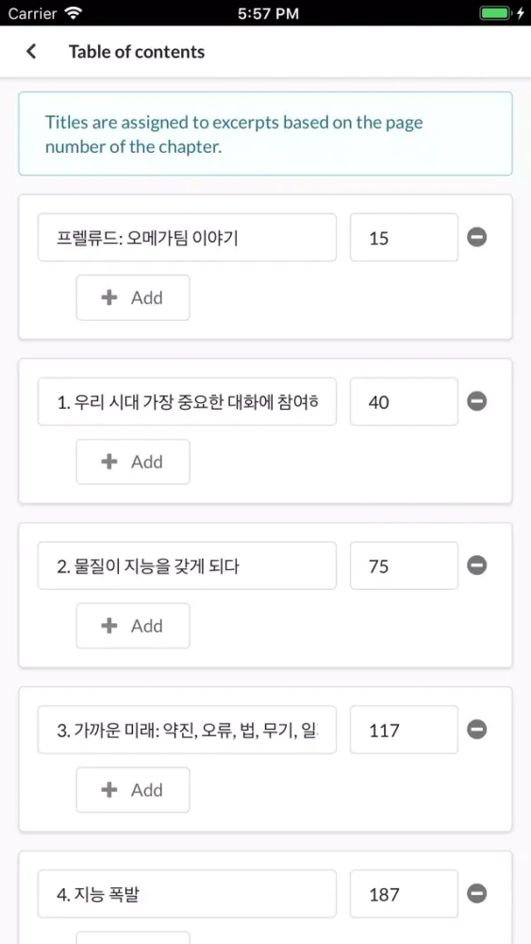Change the page number field showing 117
Screen dimensions: 531x944
coord(404,730)
